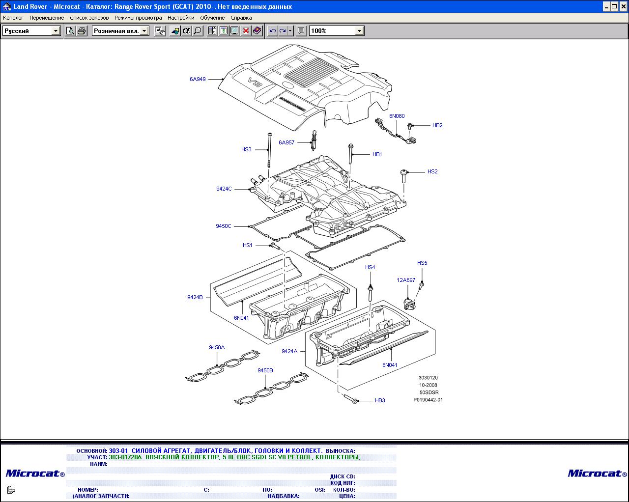Click the 6N041 label near part 9424A
Screen dimensions: 629x502
click(390, 365)
